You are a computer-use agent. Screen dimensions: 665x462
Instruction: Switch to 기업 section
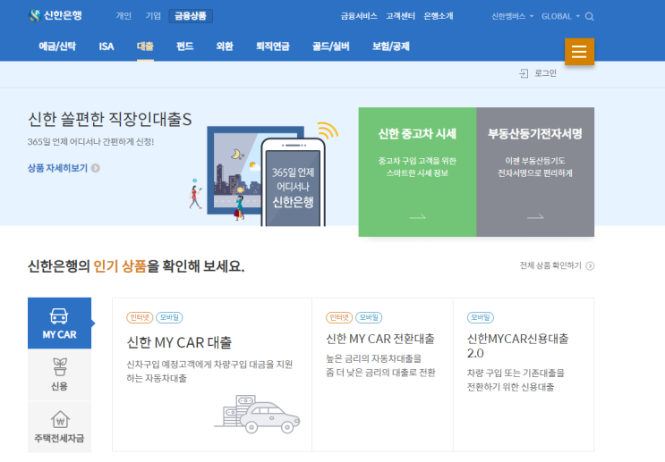(153, 16)
